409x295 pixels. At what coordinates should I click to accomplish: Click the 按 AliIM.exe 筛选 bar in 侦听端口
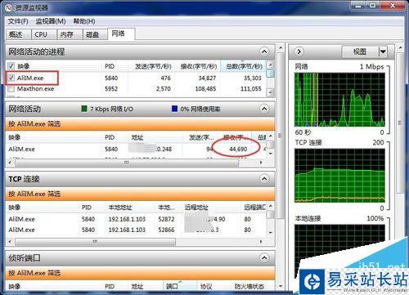(x=140, y=273)
